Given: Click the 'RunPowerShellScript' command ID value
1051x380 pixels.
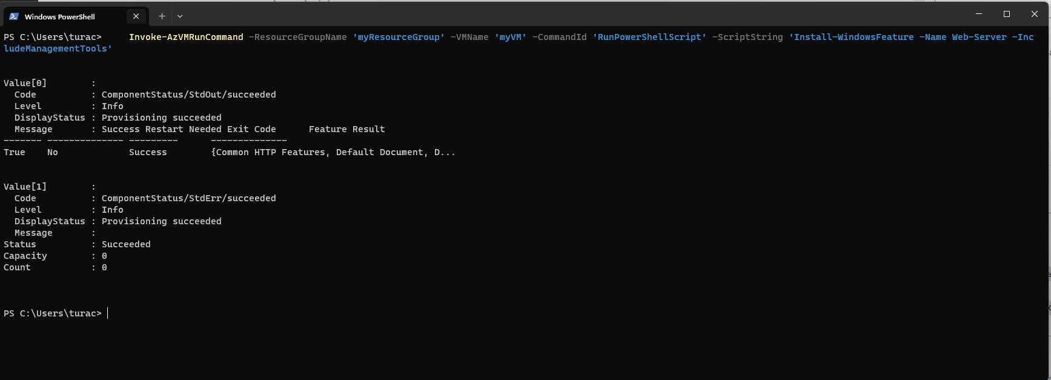Looking at the screenshot, I should [x=649, y=37].
